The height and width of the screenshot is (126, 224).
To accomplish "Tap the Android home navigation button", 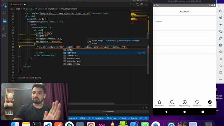I will [x=184, y=112].
